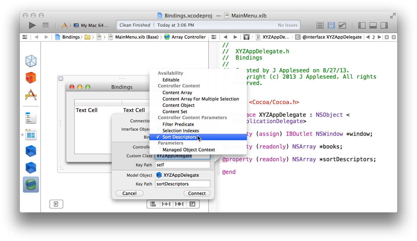Switch to the Standard editor
Image resolution: width=417 pixels, height=241 pixels.
point(320,26)
